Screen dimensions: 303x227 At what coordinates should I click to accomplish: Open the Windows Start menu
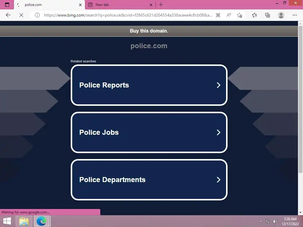pos(7,221)
